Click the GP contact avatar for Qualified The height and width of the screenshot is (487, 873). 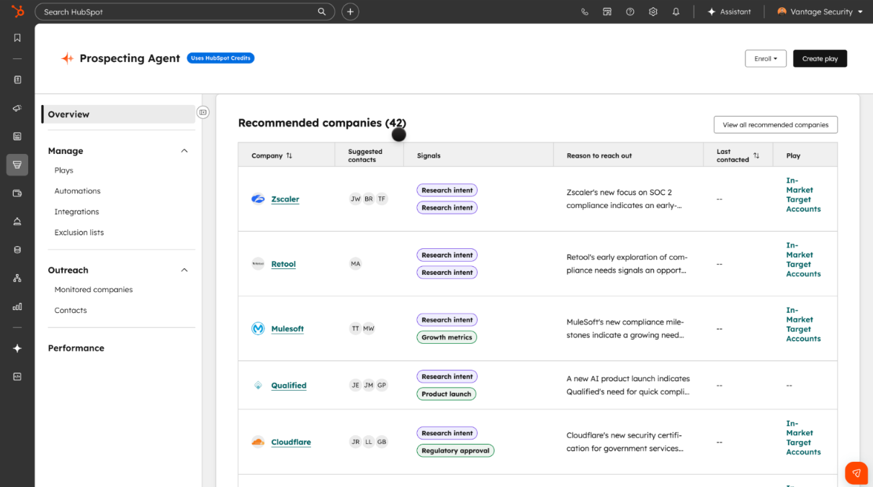click(x=382, y=385)
